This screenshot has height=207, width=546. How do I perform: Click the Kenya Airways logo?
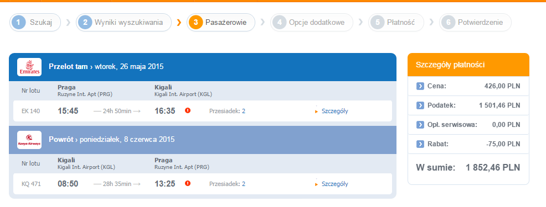(x=29, y=140)
